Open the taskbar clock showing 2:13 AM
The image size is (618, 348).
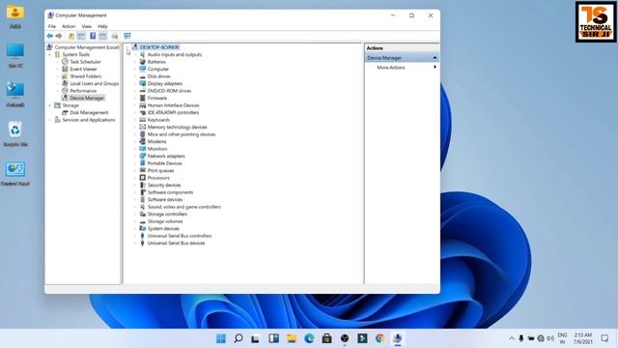click(x=583, y=338)
